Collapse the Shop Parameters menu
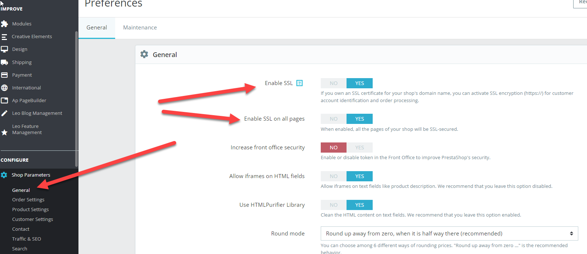 tap(31, 175)
